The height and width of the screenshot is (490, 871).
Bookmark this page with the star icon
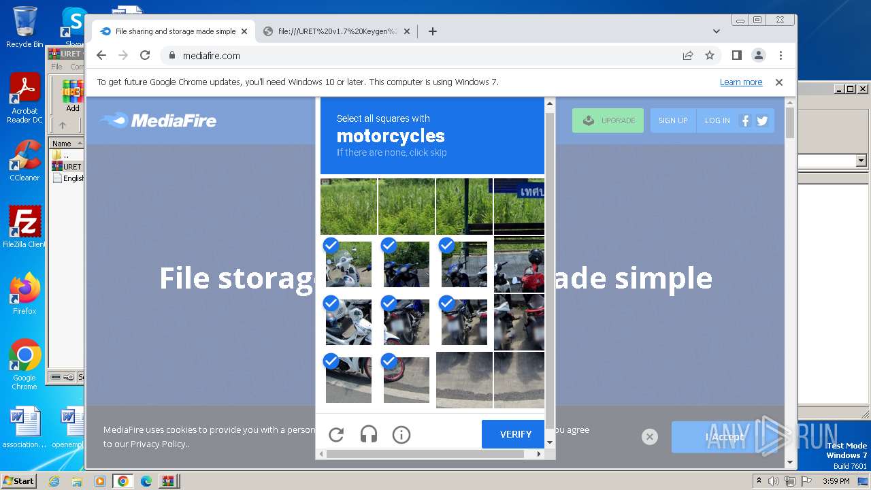pos(710,55)
